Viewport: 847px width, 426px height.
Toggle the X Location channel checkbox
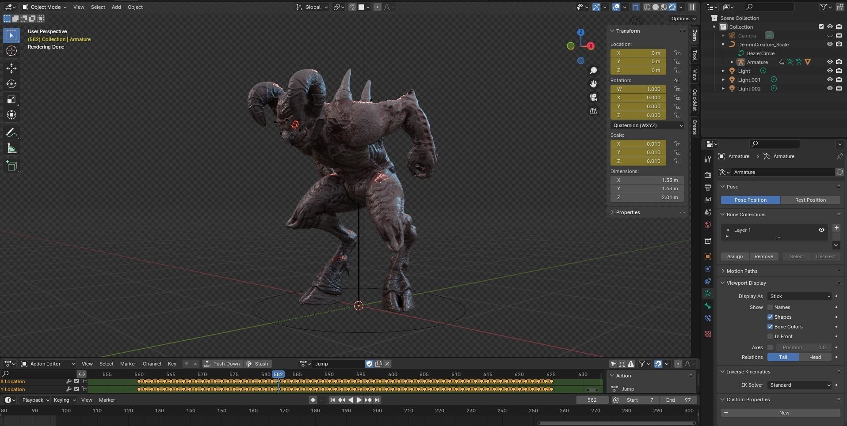[76, 381]
